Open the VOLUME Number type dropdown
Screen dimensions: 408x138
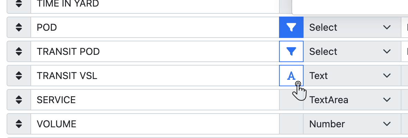(x=350, y=124)
